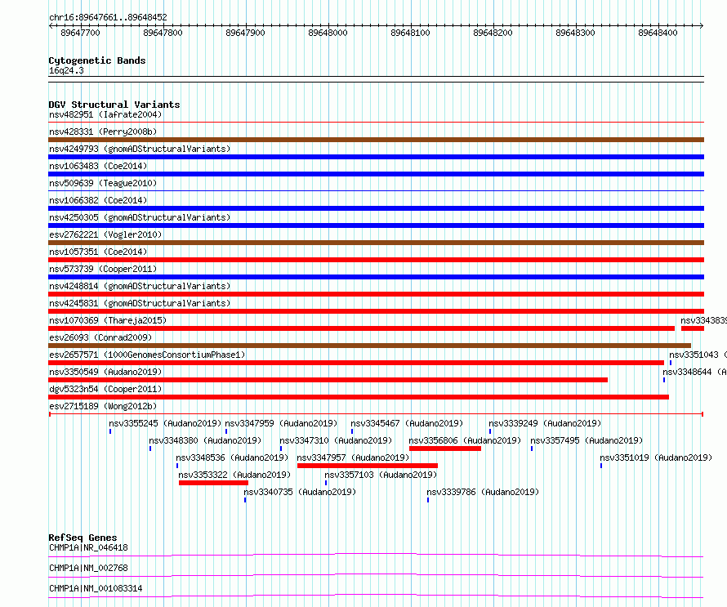This screenshot has width=727, height=607.
Task: Open nsv573739 (Cooper2011) label
Action: pyautogui.click(x=103, y=269)
